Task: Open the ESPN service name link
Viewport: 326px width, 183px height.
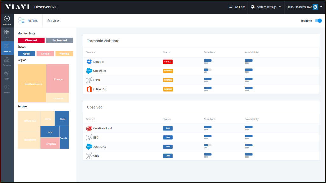Action: (x=96, y=80)
